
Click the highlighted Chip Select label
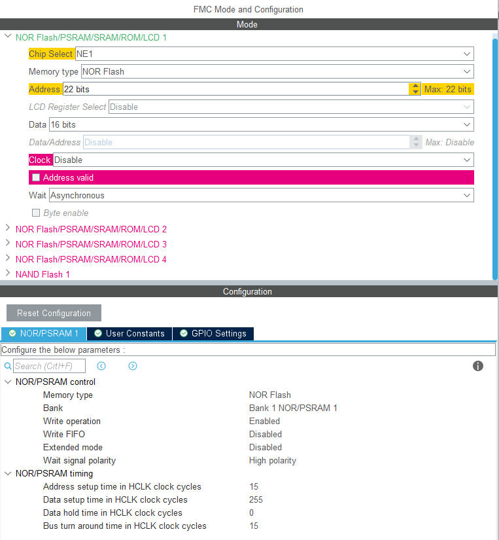(x=51, y=54)
